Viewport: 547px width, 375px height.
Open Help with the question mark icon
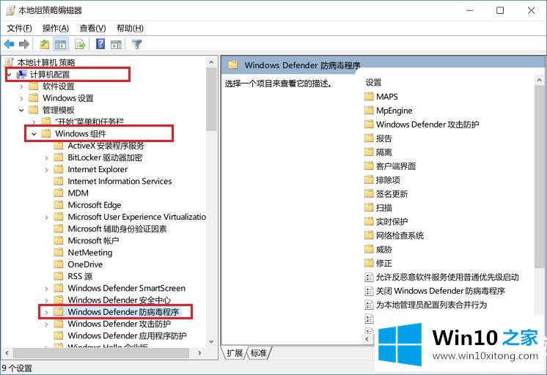100,44
